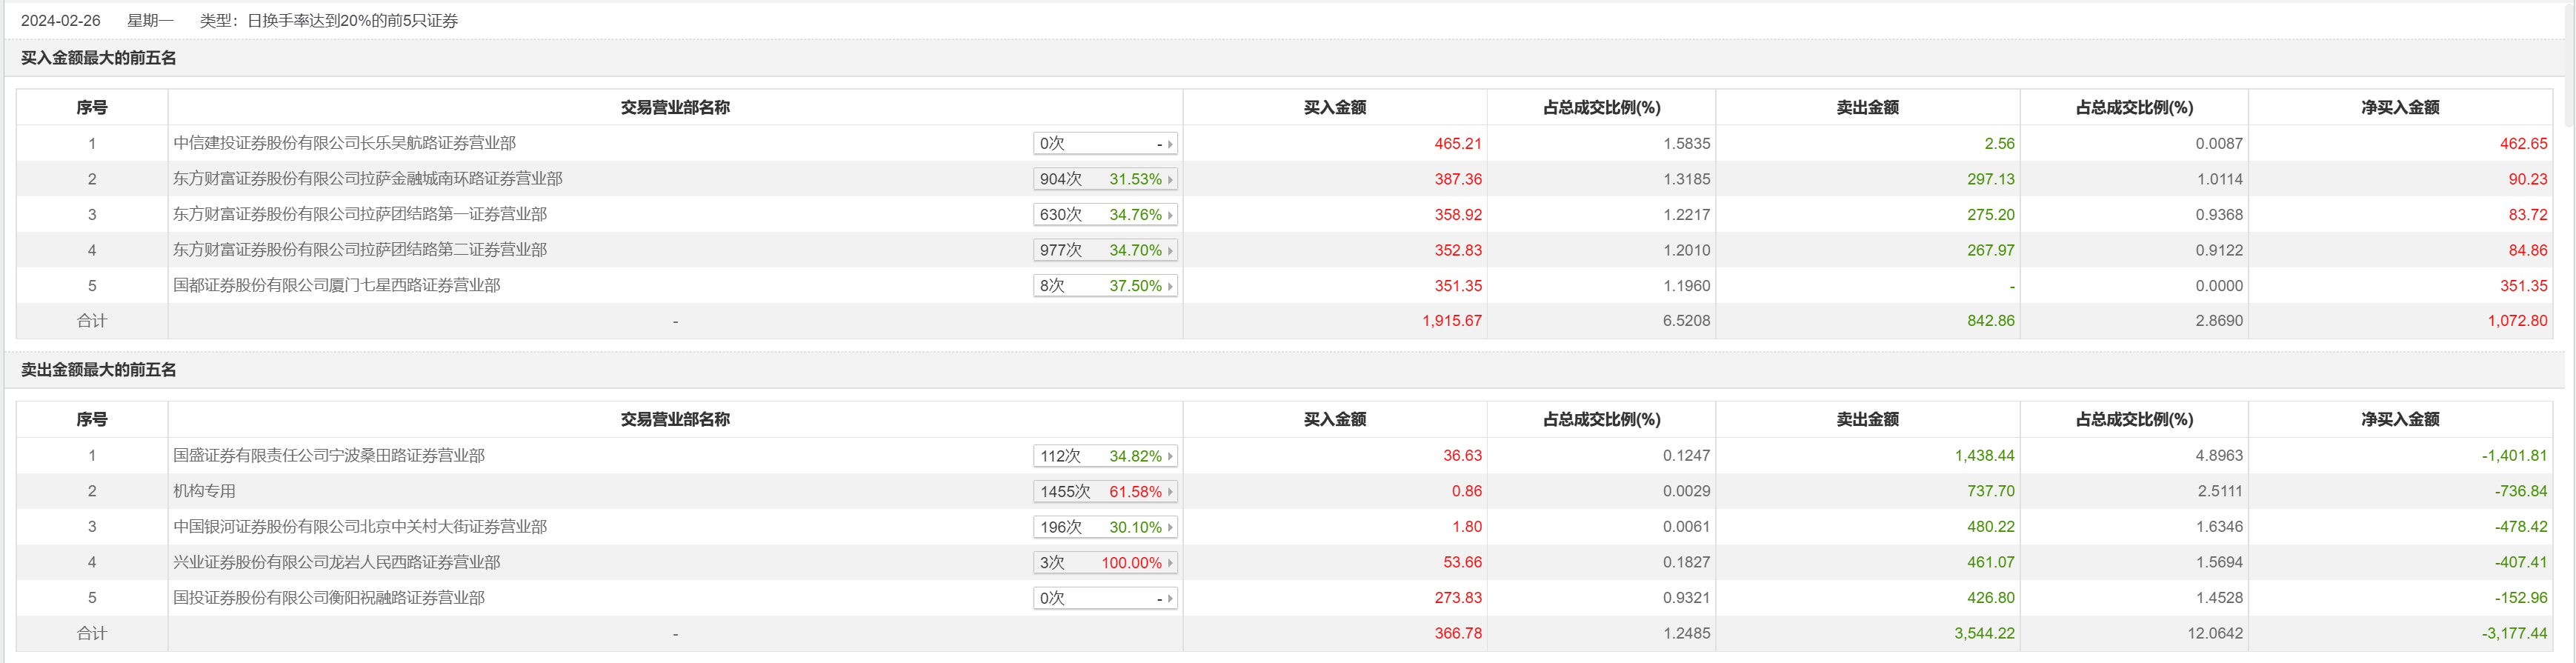The height and width of the screenshot is (663, 2576).
Task: Click 国盛证券宁波桑田路证券营业部 link
Action: [328, 456]
